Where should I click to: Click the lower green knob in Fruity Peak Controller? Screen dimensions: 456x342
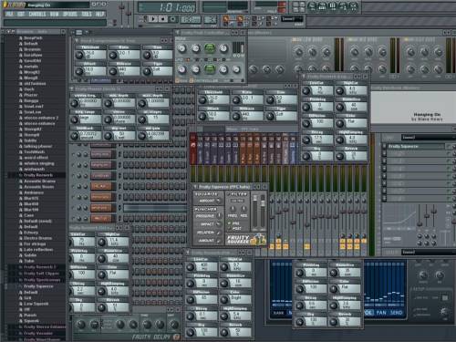click(x=210, y=68)
